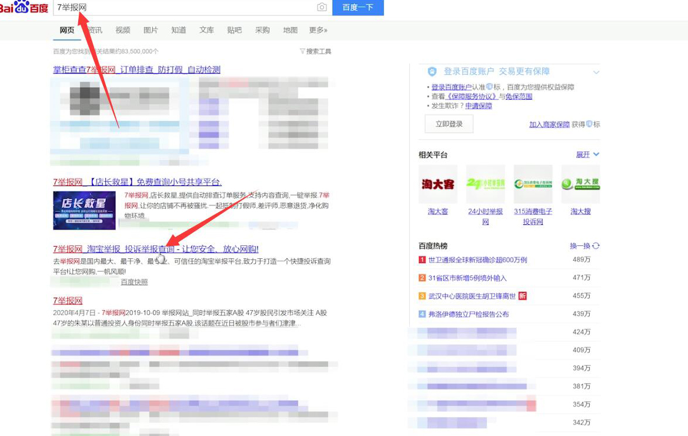Go to the 贴吧 tab
Image resolution: width=688 pixels, height=436 pixels.
(x=234, y=30)
